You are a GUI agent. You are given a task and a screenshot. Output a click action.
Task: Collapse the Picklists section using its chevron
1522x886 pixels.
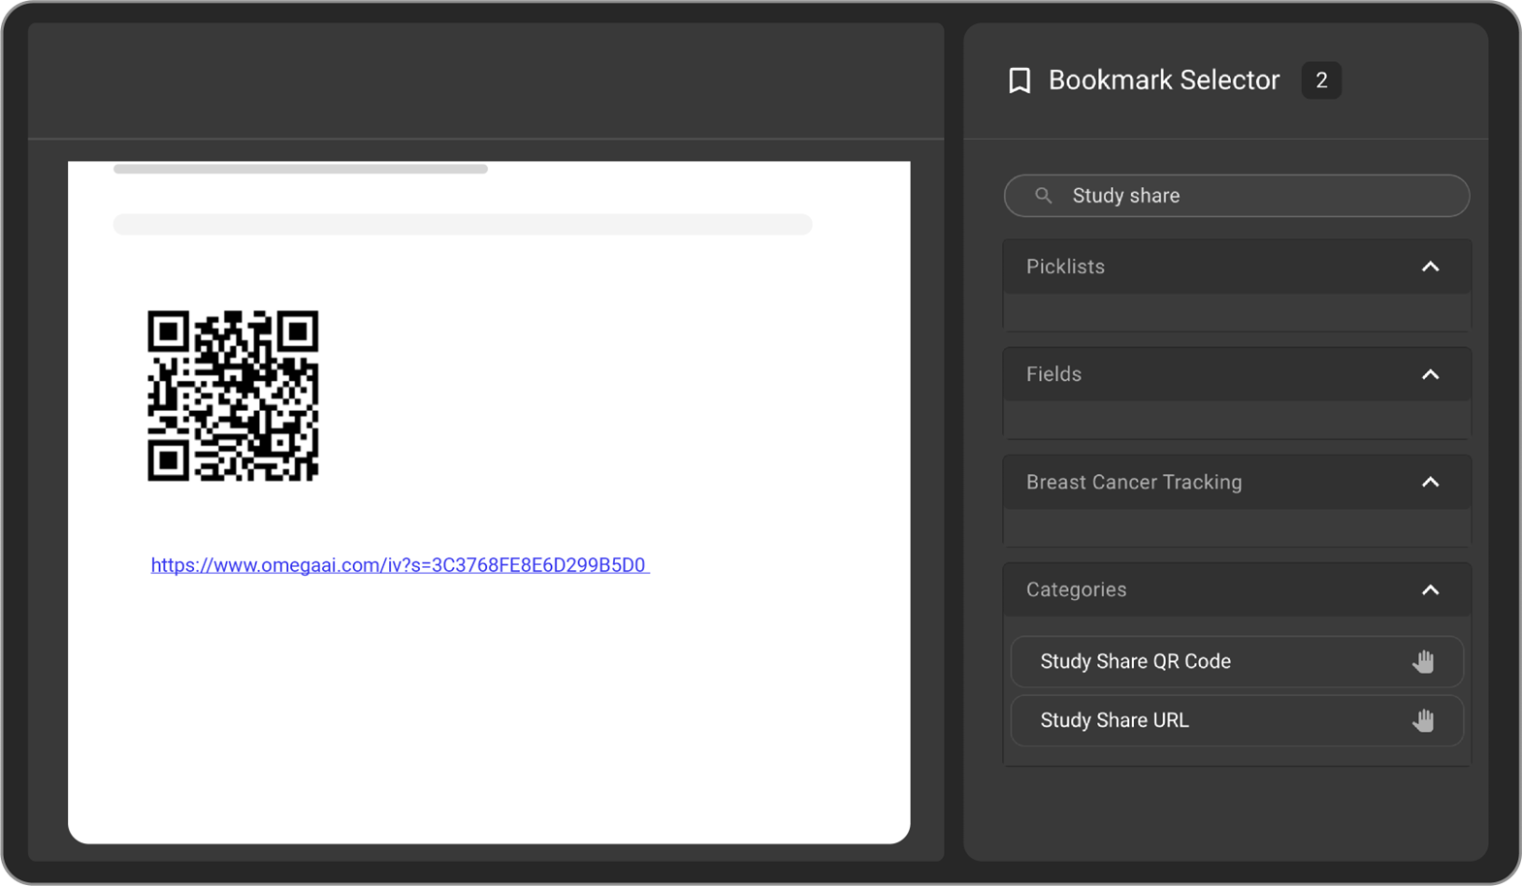[1430, 267]
